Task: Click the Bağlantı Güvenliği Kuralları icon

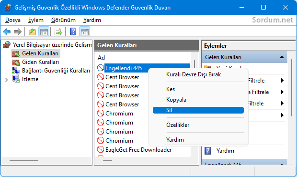Action: pos(16,71)
